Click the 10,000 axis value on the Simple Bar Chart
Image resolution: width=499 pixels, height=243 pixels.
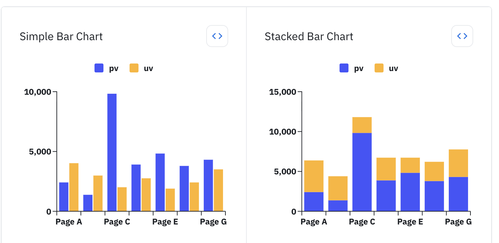37,92
